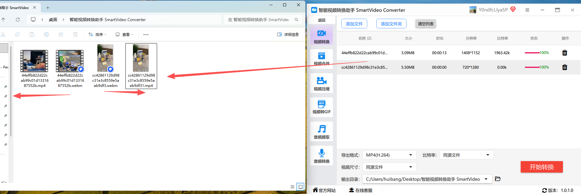Image resolution: width=581 pixels, height=194 pixels.
Task: Open the 音频提取 audio extract tool
Action: pyautogui.click(x=321, y=132)
